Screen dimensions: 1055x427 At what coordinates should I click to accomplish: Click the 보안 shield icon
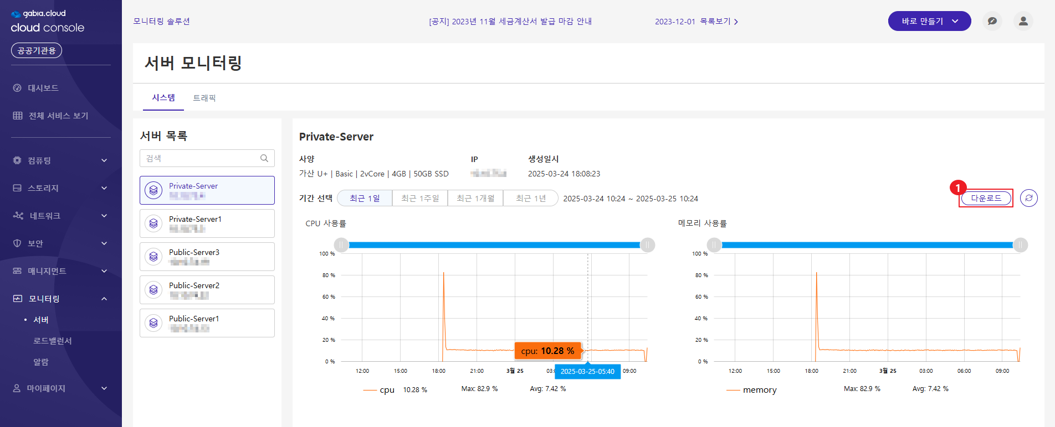(17, 243)
